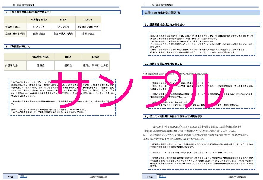Click the 60歳まで原則不可 cell
The width and height of the screenshot is (263, 180).
click(88, 27)
